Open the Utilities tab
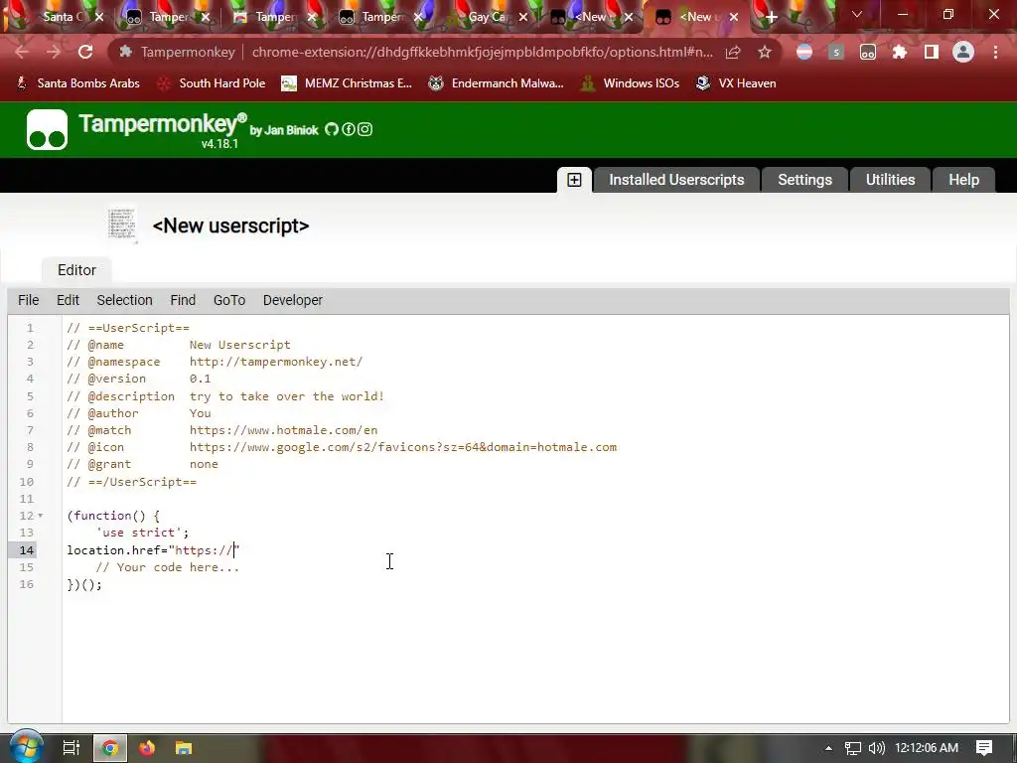Screen dimensions: 1017x763 (890, 180)
